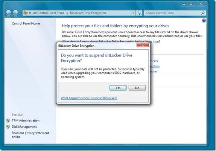Screen dimensions: 216x151
Task: Open Control Panel Home link
Action: [x=26, y=23]
